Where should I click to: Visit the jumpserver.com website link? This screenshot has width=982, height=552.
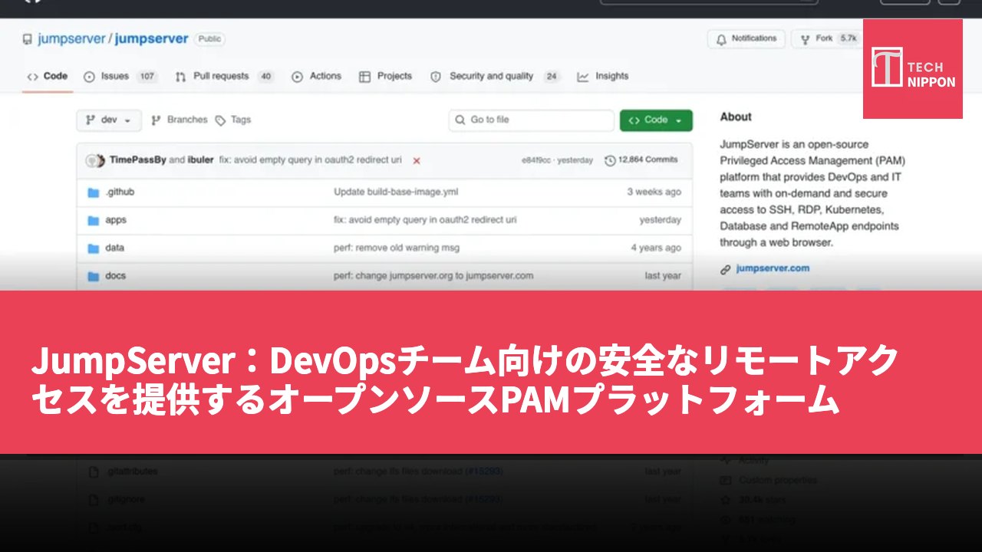click(773, 269)
